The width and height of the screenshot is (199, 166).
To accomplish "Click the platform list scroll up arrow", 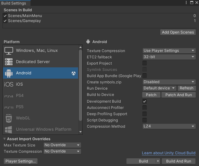I will pyautogui.click(x=80, y=47).
